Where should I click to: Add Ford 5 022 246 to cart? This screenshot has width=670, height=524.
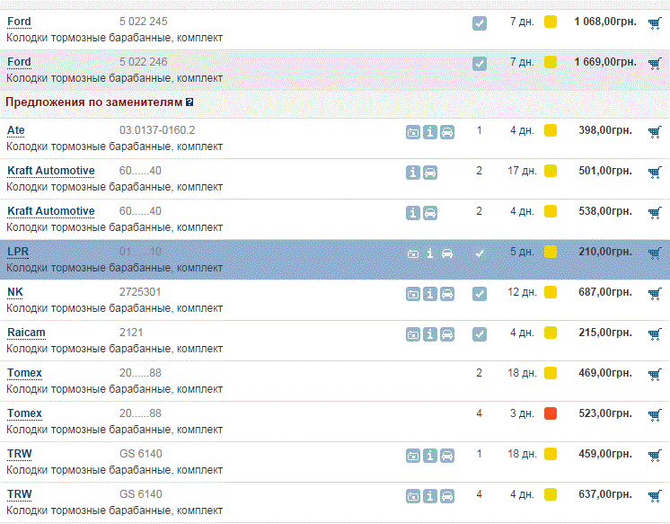click(655, 64)
